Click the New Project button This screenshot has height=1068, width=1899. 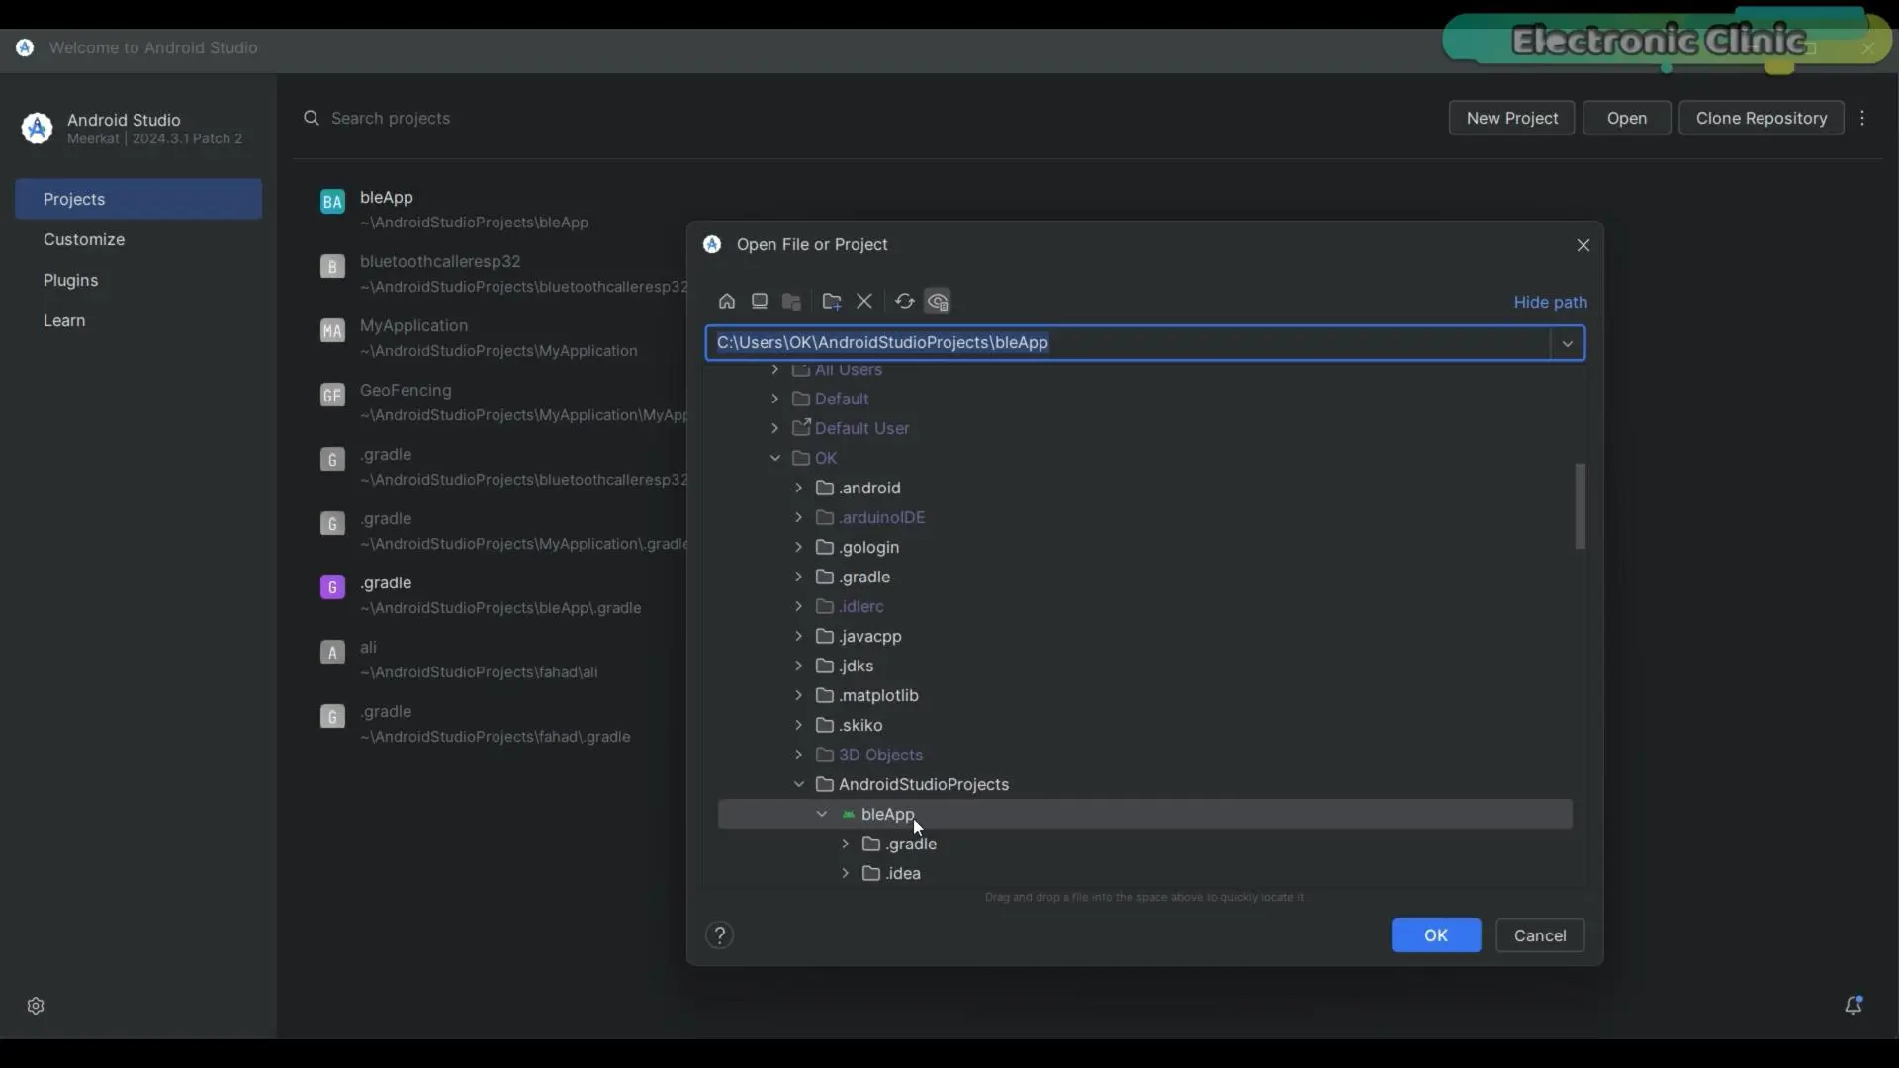coord(1511,118)
